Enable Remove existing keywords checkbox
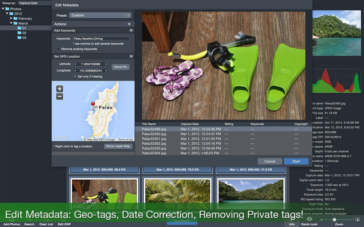Screen dimensions: 364x227 tap(58, 49)
